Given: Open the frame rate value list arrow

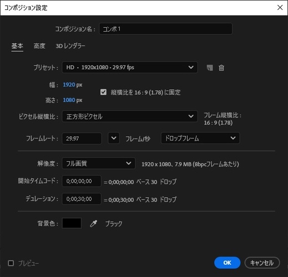Looking at the screenshot, I should (x=114, y=138).
